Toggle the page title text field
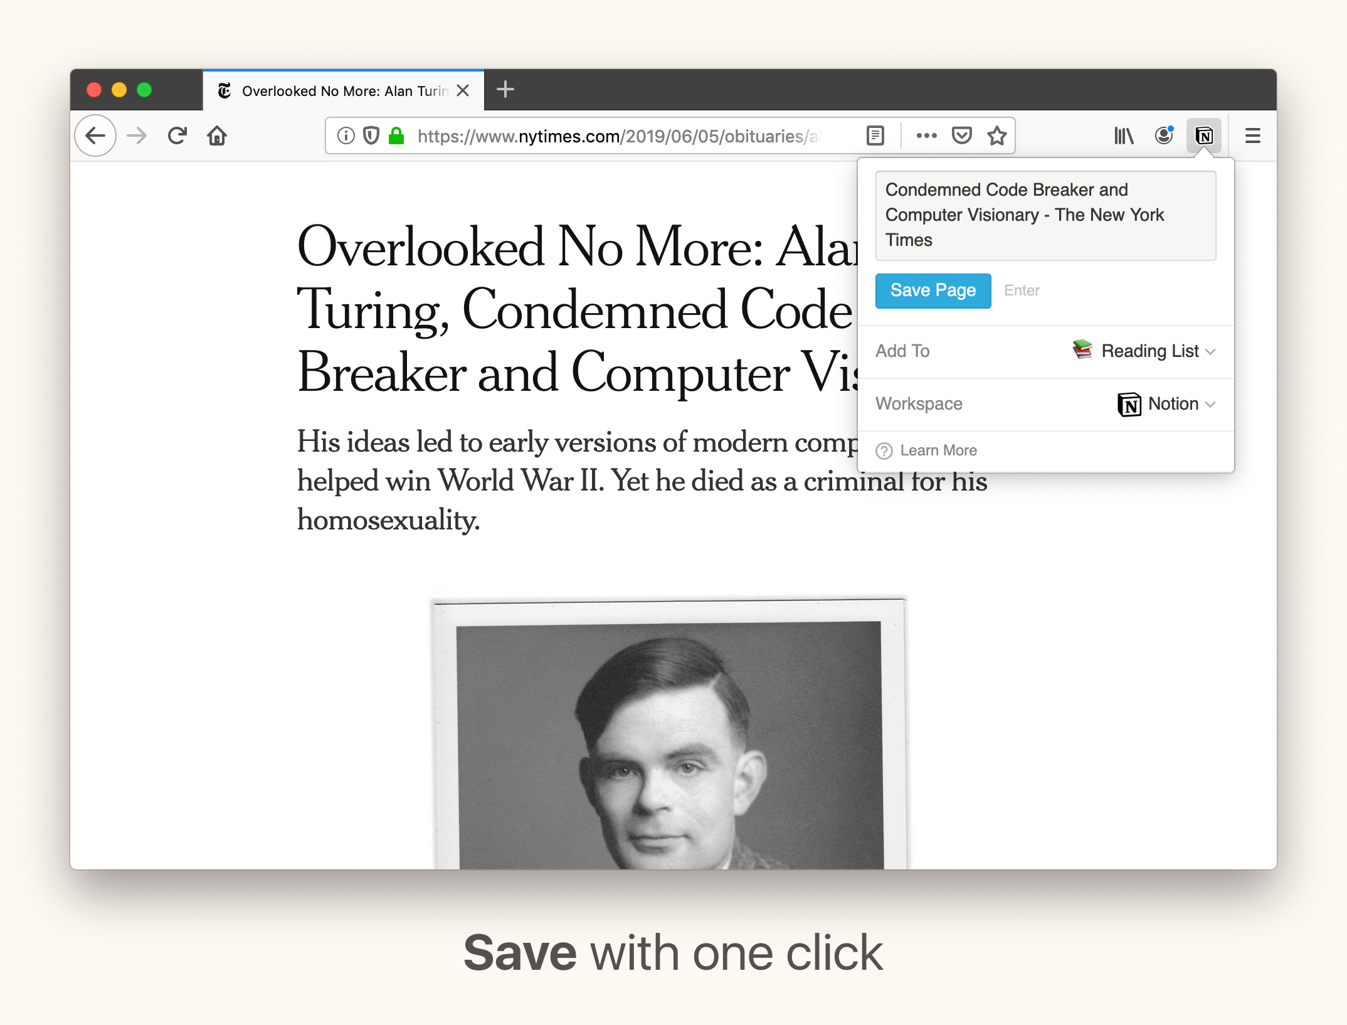Image resolution: width=1347 pixels, height=1025 pixels. pyautogui.click(x=1042, y=213)
